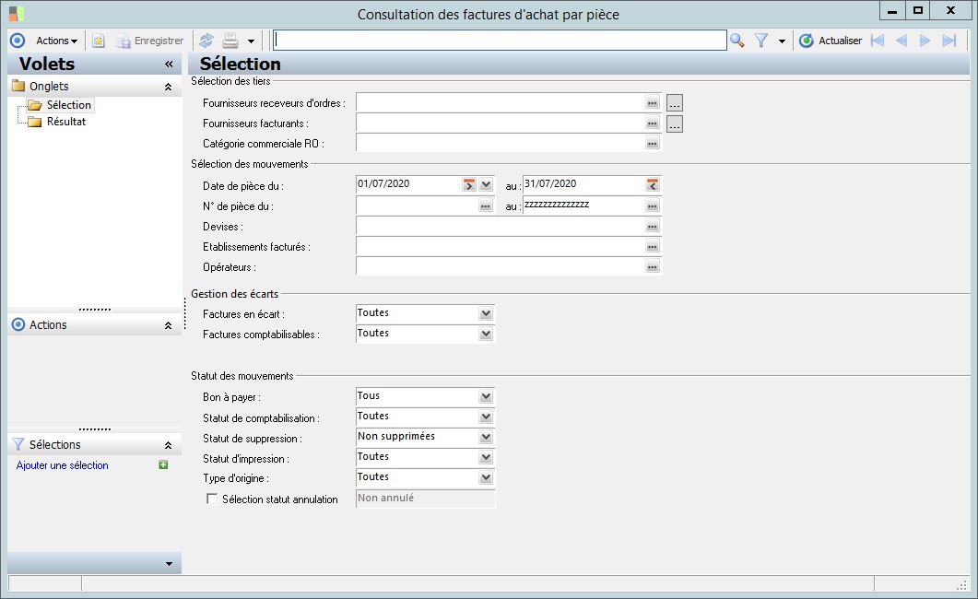This screenshot has height=599, width=978.
Task: Click the square ellipsis button beside Fournisseurs facturants
Action: coord(675,123)
